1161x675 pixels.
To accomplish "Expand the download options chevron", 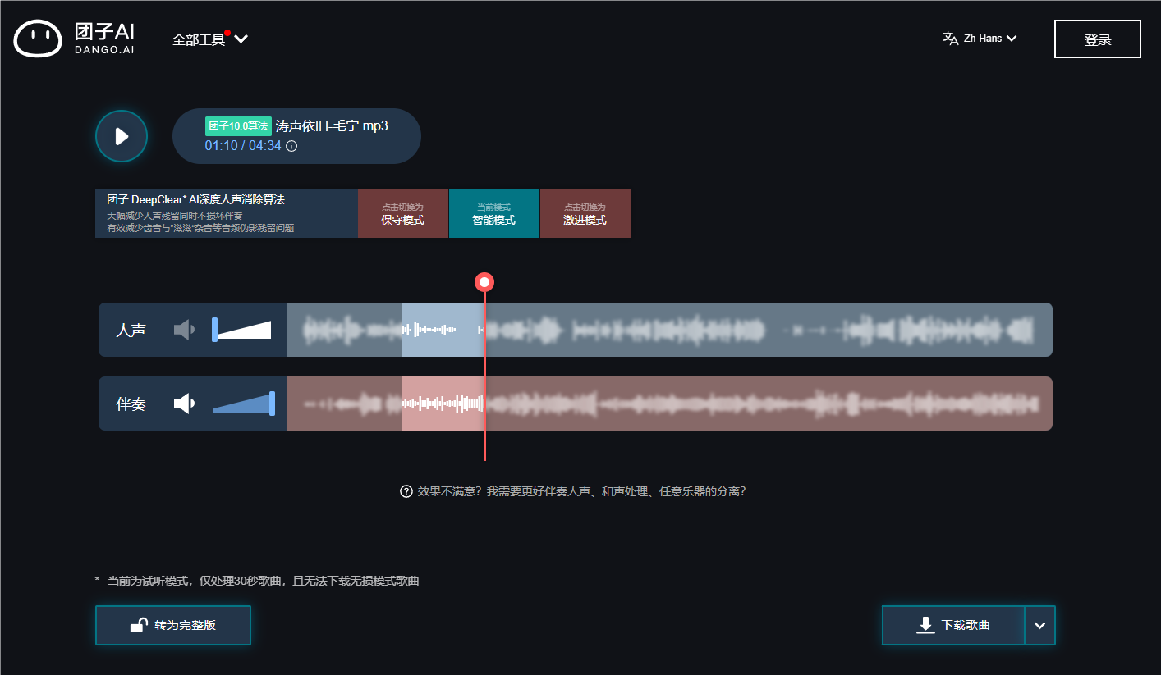I will point(1039,625).
